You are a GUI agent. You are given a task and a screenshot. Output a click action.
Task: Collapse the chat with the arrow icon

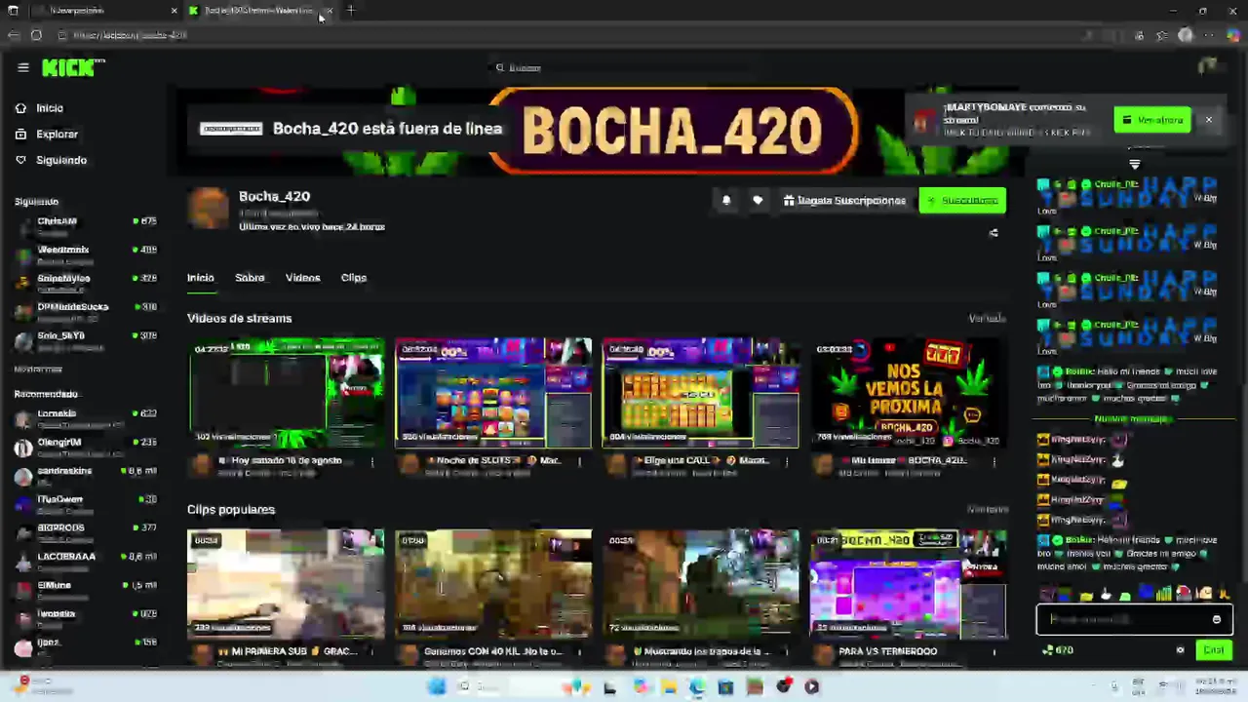point(1134,164)
